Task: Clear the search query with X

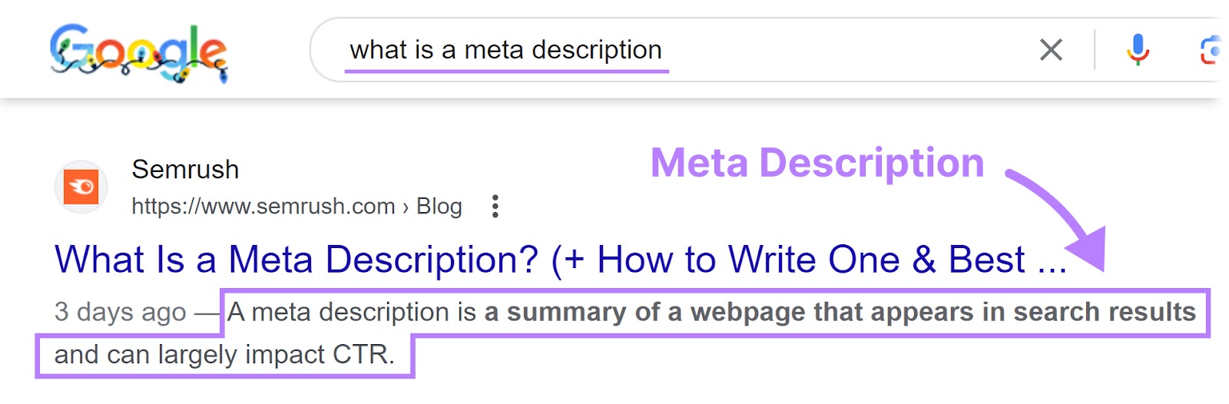Action: [x=1051, y=50]
